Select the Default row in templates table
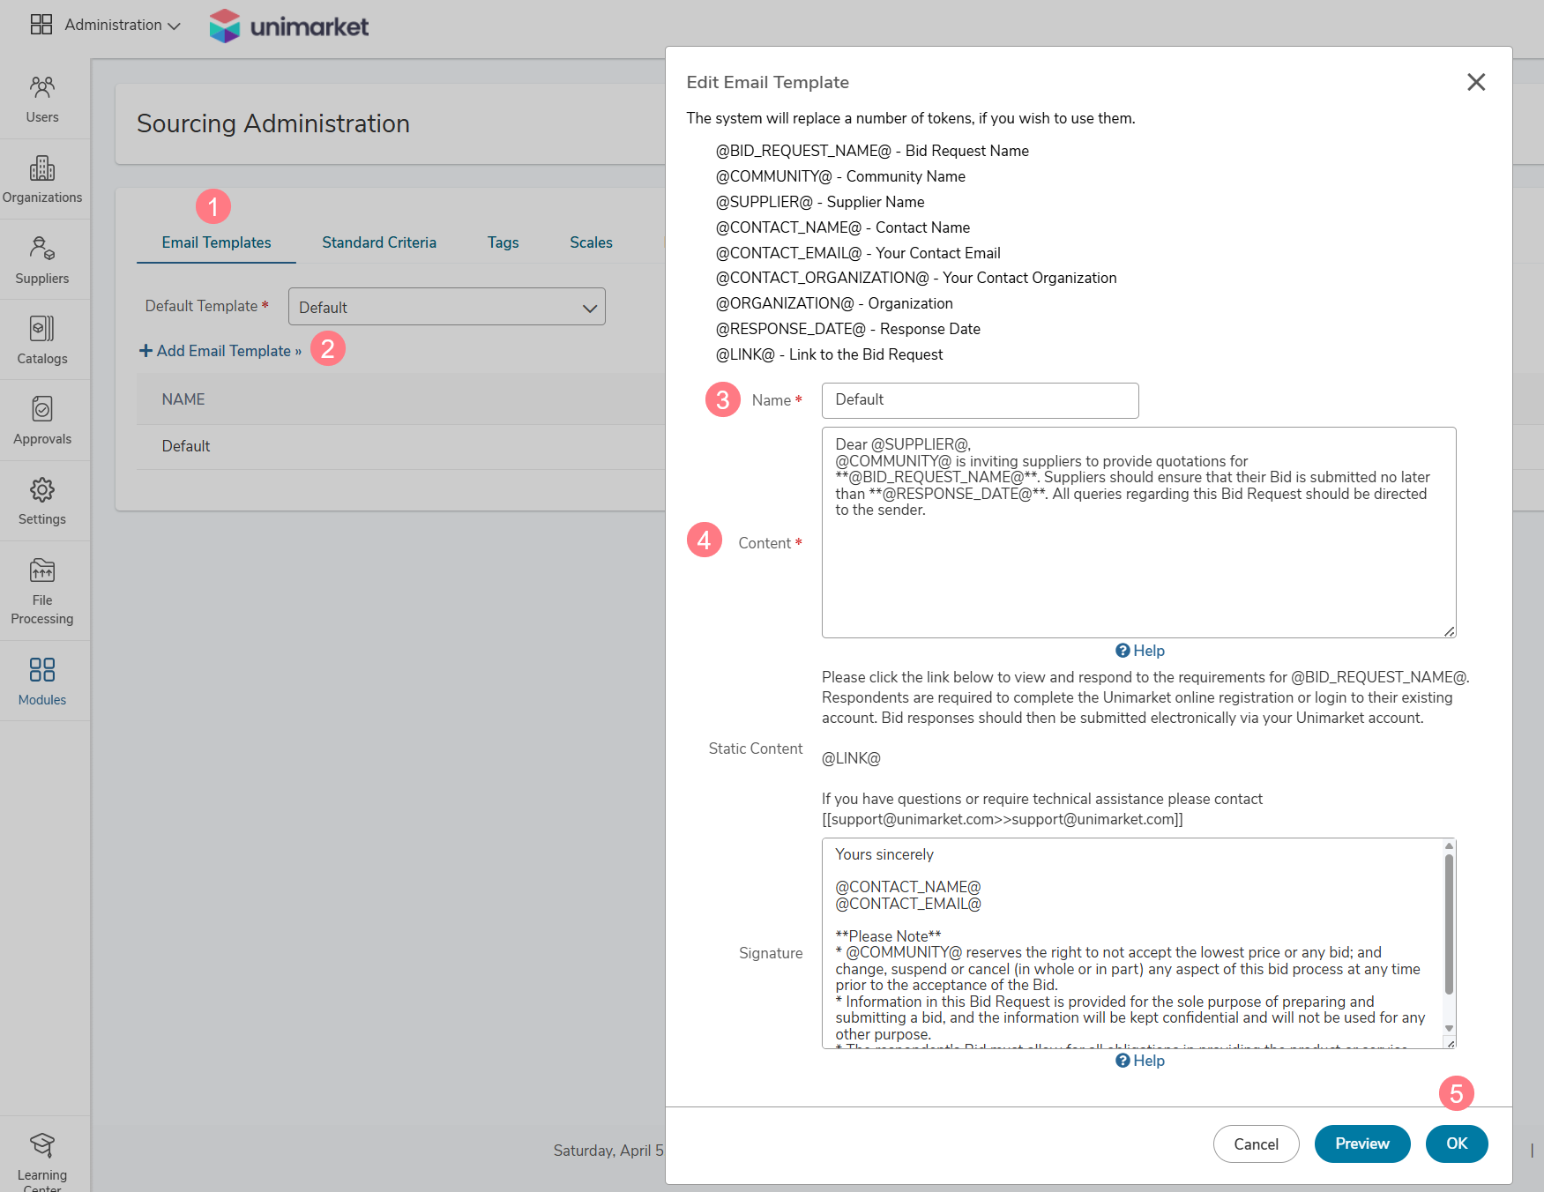The image size is (1544, 1192). click(x=401, y=446)
